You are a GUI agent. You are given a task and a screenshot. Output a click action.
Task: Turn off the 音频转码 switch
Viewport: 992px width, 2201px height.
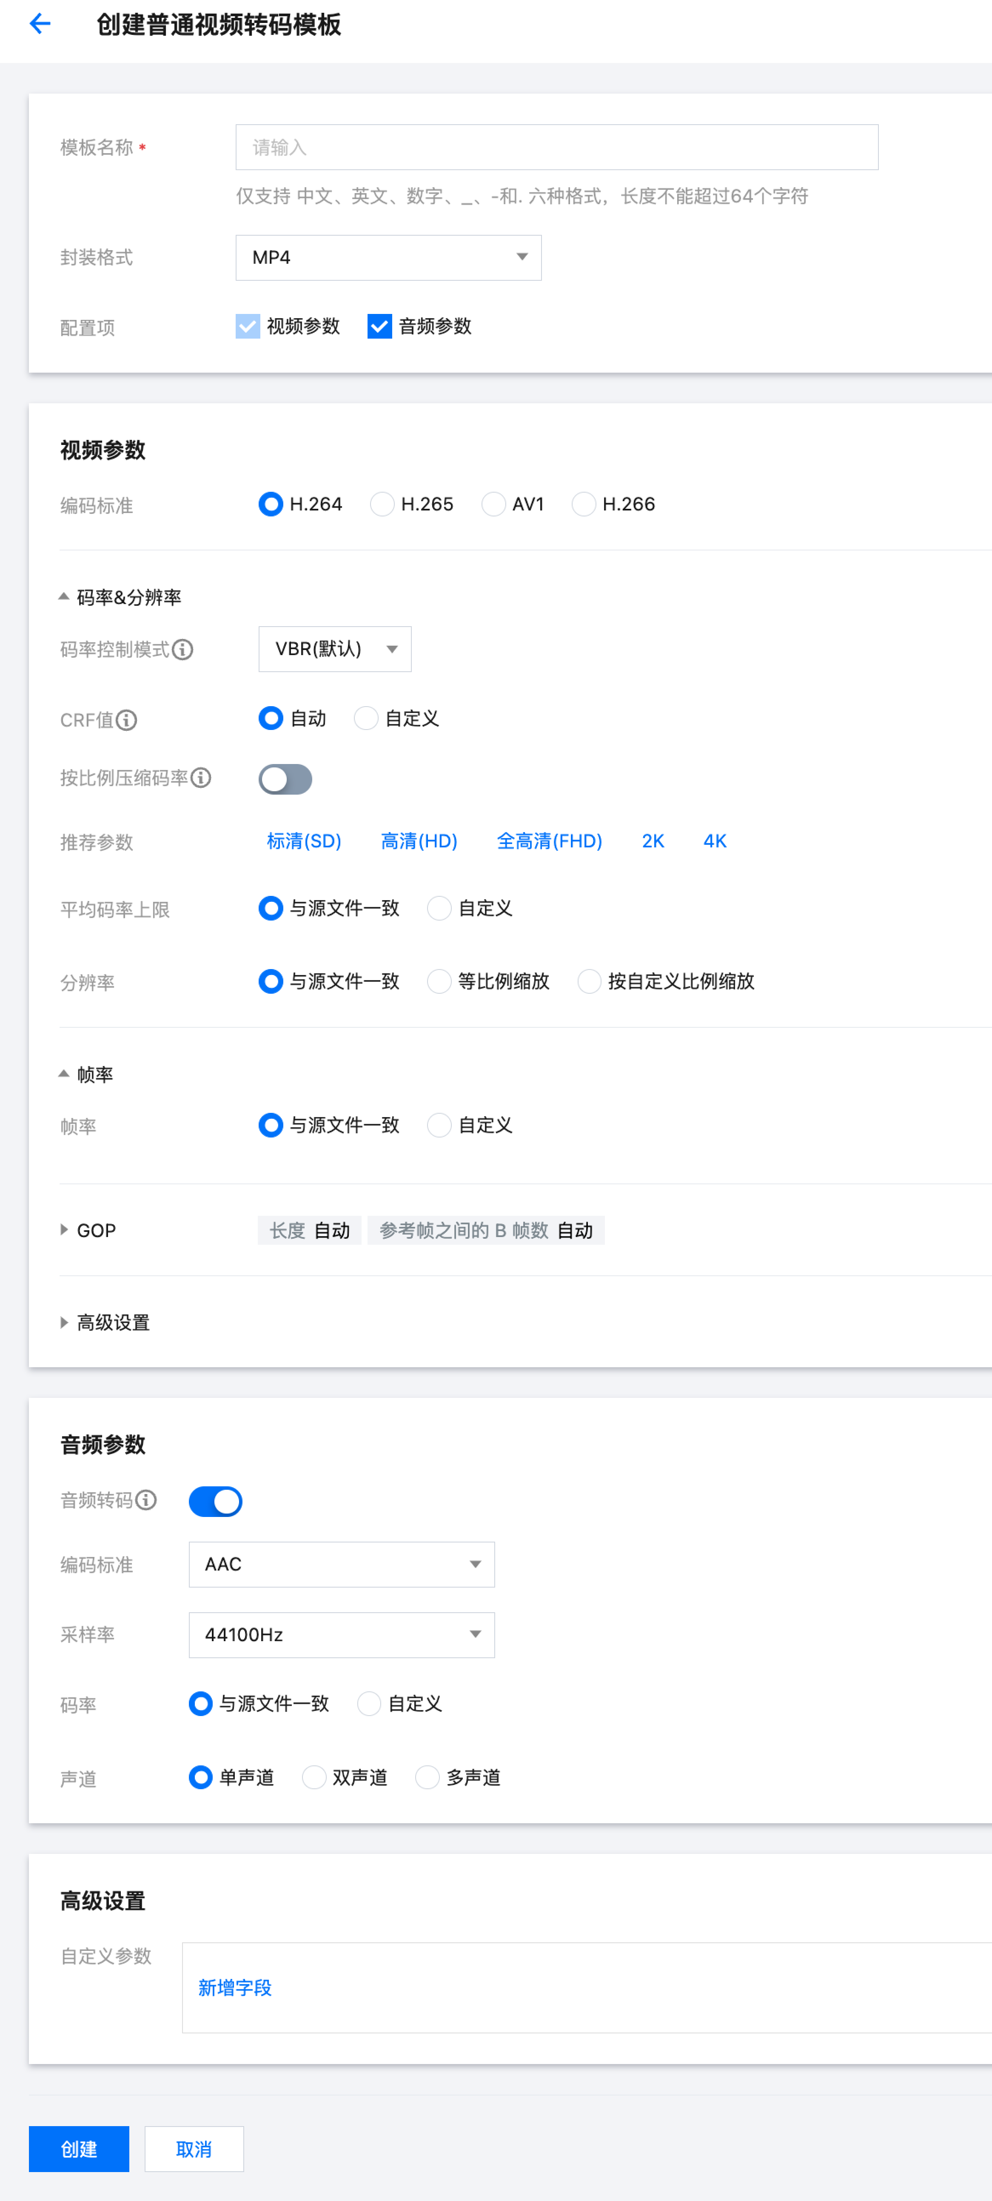point(215,1501)
